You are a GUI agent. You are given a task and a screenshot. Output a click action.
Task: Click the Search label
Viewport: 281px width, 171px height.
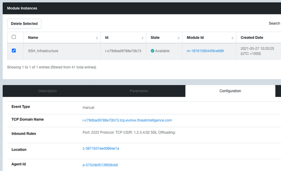[274, 23]
